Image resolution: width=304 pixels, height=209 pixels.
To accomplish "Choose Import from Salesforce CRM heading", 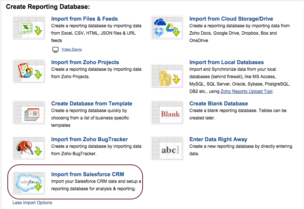I will pos(88,174).
